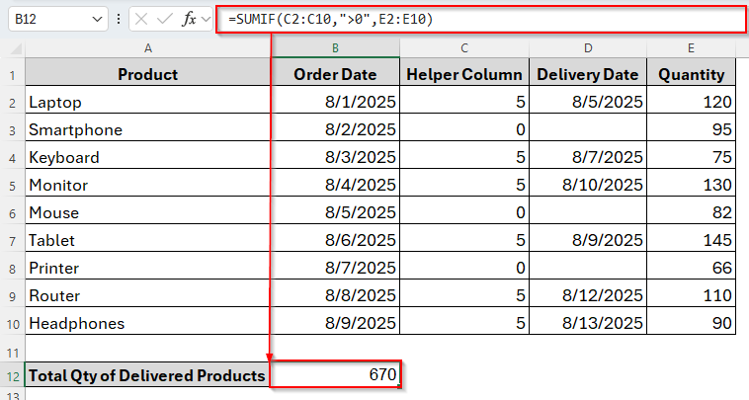The height and width of the screenshot is (400, 749).
Task: Click the three-dot handle beside the Name Box
Action: 120,19
